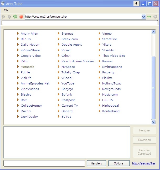This screenshot has height=170, width=160.
Task: Click in the URL address field
Action: tap(83, 17)
